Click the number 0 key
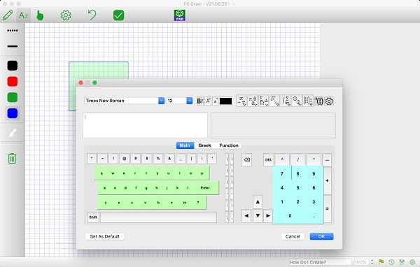 coord(290,216)
